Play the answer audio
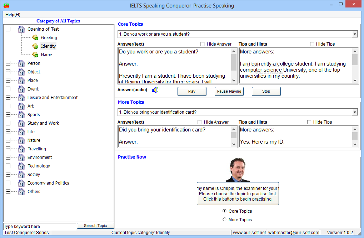The width and height of the screenshot is (364, 238). (192, 91)
